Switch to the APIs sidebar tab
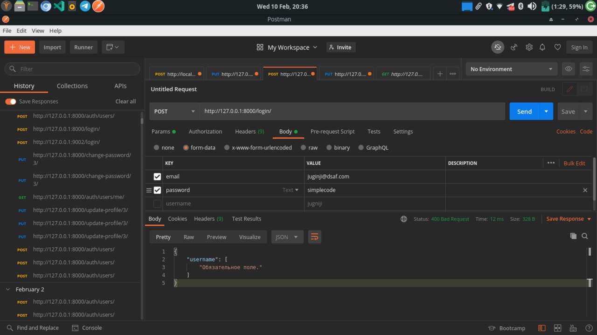The height and width of the screenshot is (335, 597). pos(120,86)
